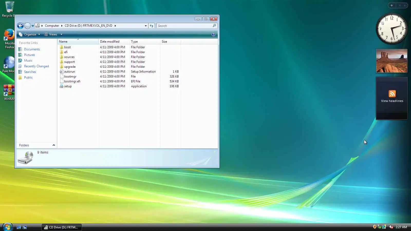Sort files by Size column
Viewport: 411px width, 231px height.
170,42
